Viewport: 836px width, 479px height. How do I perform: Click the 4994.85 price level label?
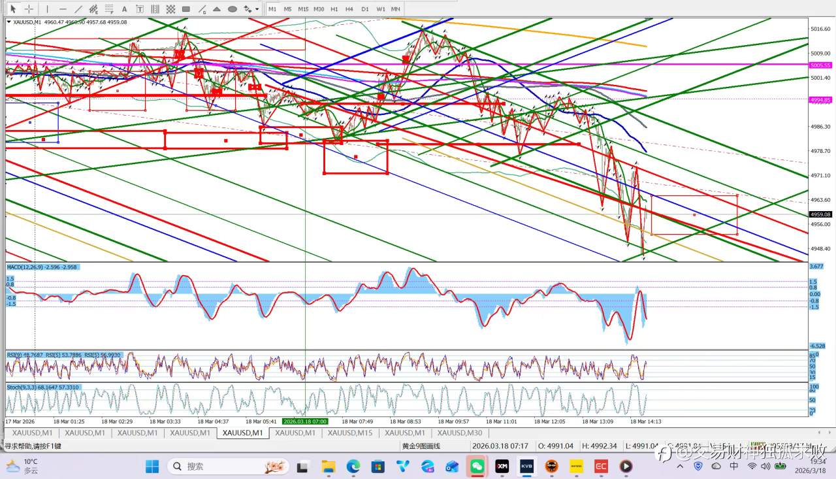(x=820, y=100)
